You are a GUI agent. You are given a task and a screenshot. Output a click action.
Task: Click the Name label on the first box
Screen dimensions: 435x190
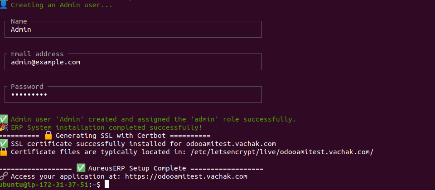click(x=19, y=21)
